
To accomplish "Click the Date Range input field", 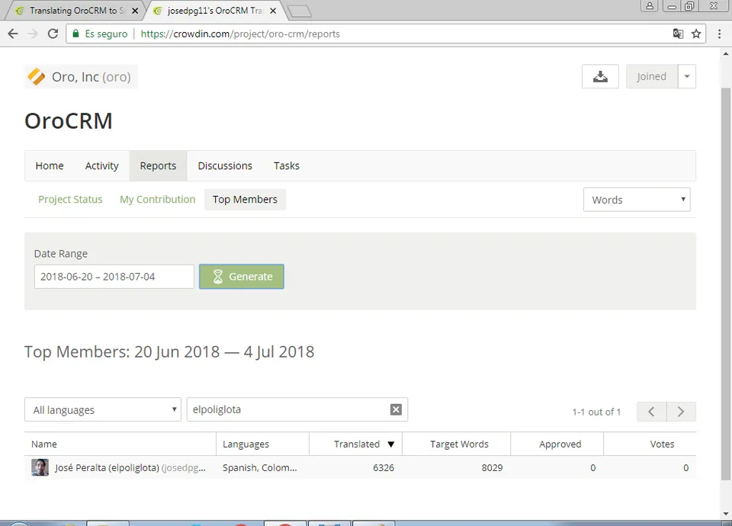I will [x=114, y=277].
